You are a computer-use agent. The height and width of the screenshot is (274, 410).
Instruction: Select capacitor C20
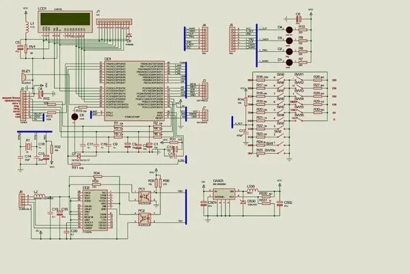click(x=67, y=231)
